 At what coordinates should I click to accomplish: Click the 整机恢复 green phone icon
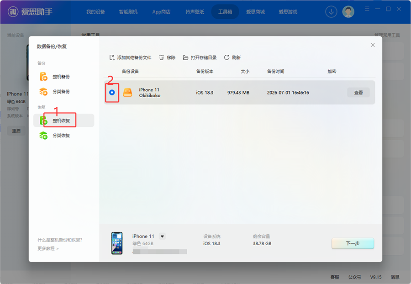(x=43, y=121)
